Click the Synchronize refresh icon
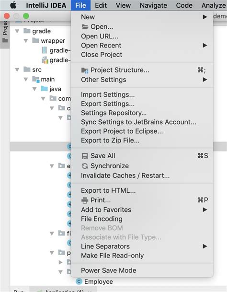 tap(85, 166)
